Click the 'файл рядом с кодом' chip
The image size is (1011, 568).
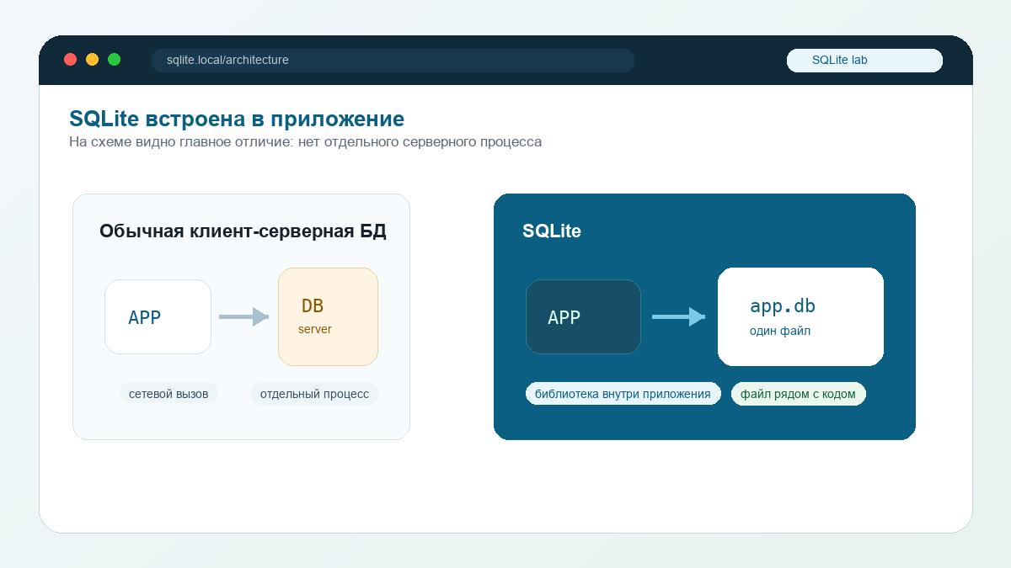798,394
